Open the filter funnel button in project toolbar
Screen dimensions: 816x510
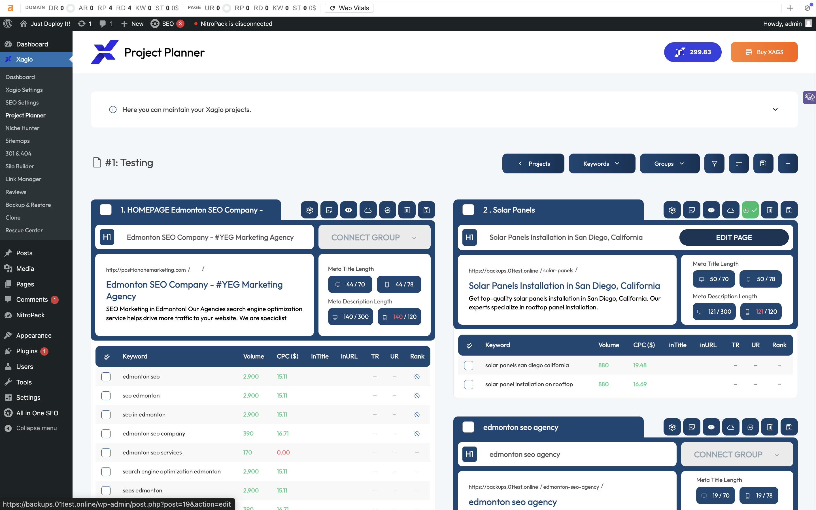pos(714,163)
